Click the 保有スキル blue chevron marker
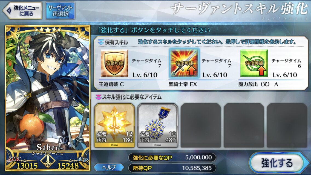 pyautogui.click(x=101, y=42)
